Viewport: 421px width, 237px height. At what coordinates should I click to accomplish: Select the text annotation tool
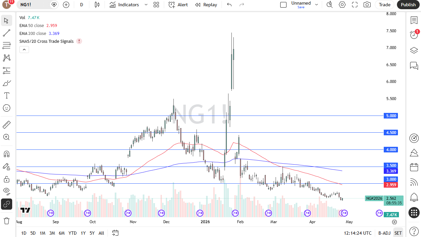6,95
